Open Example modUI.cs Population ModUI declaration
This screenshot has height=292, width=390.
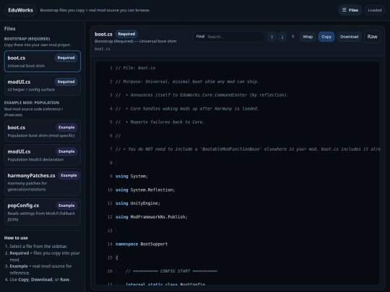[x=43, y=155]
